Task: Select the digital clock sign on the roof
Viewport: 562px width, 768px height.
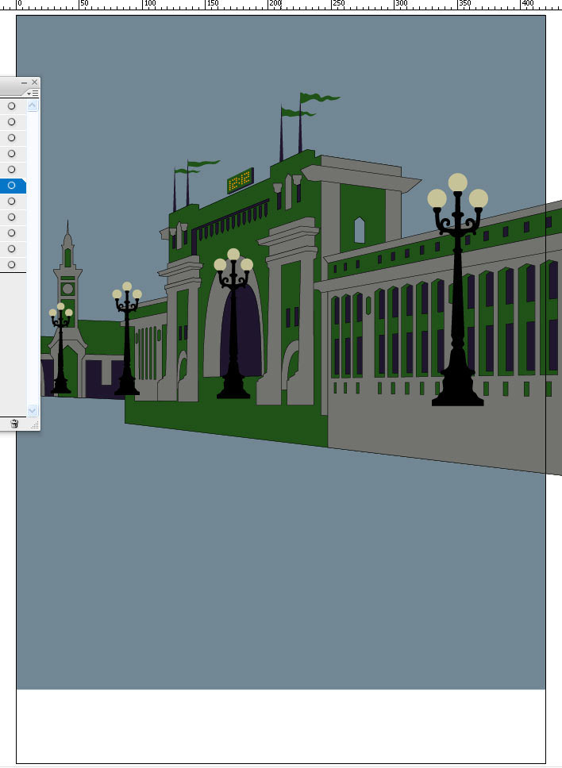Action: (240, 181)
